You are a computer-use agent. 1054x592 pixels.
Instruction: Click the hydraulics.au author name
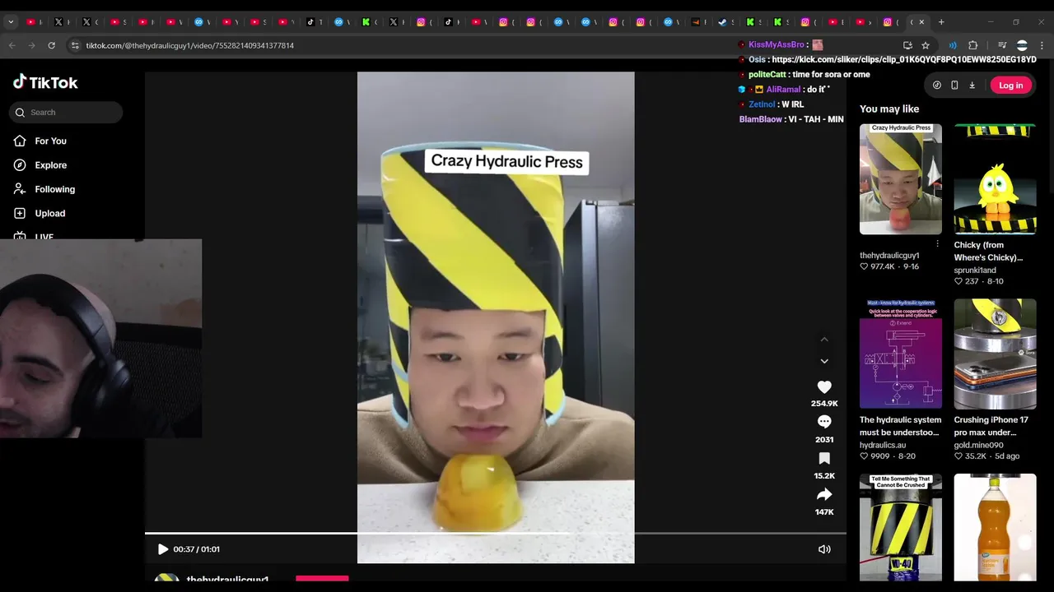(x=883, y=445)
